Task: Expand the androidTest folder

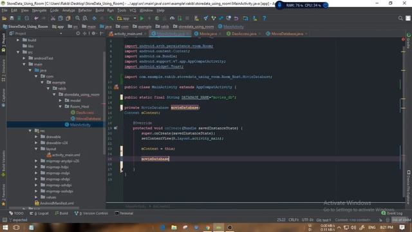Action: pyautogui.click(x=24, y=58)
